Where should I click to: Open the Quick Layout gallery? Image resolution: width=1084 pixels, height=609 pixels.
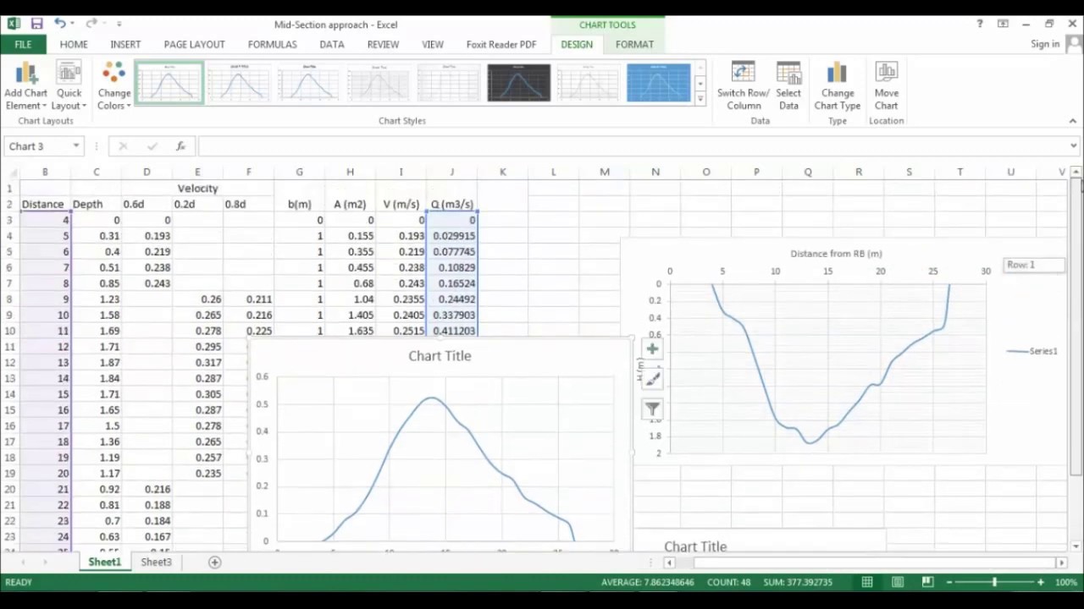[x=69, y=85]
